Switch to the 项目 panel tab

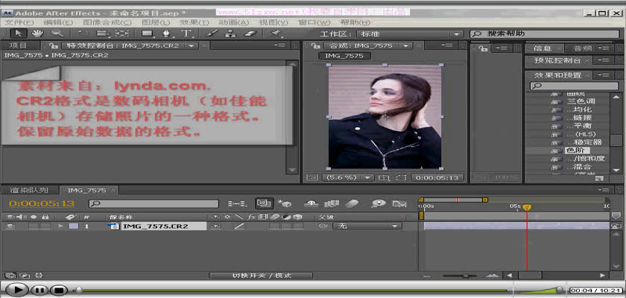19,46
